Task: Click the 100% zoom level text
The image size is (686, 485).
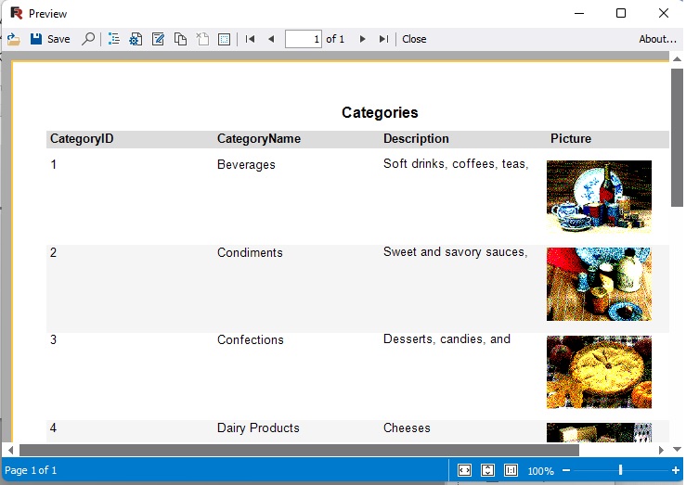Action: tap(541, 471)
